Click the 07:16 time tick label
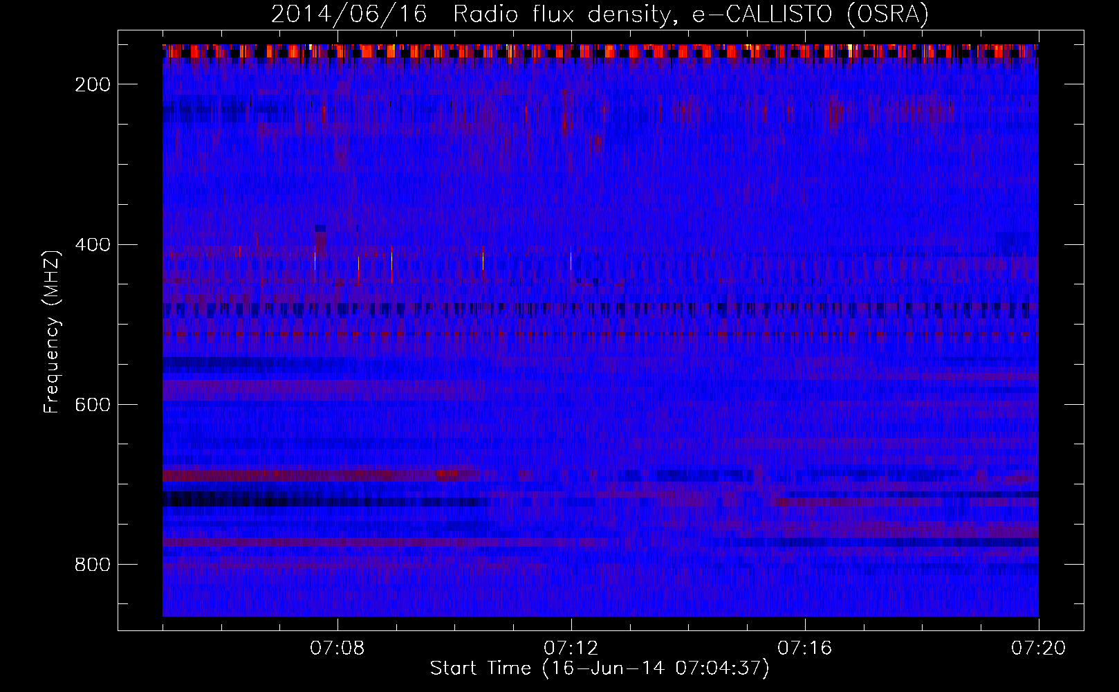 [x=805, y=648]
